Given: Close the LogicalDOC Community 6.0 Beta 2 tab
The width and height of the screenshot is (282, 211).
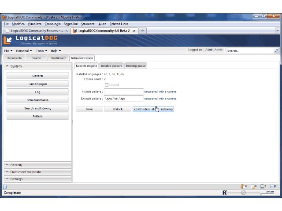Looking at the screenshot, I should click(134, 31).
